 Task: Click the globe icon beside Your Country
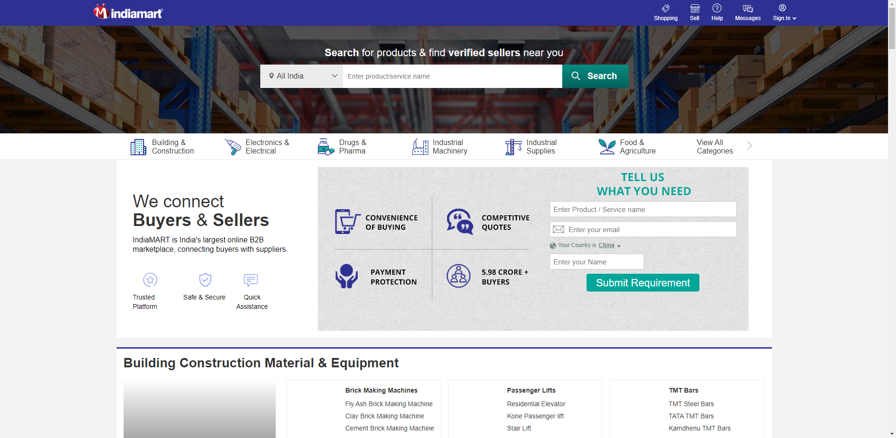pos(553,246)
